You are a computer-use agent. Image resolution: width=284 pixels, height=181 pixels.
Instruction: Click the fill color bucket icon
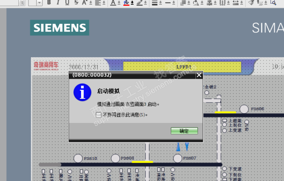tap(126, 3)
